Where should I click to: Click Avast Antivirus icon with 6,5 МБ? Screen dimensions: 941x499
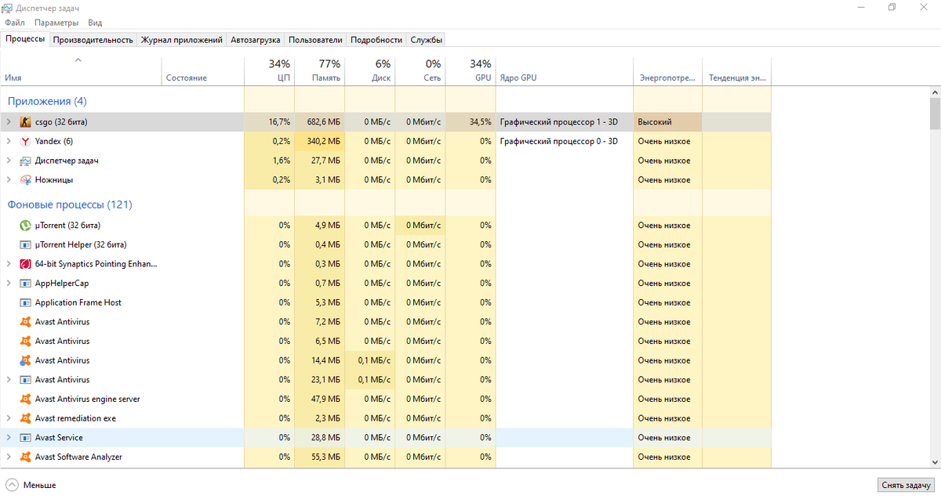click(x=25, y=342)
